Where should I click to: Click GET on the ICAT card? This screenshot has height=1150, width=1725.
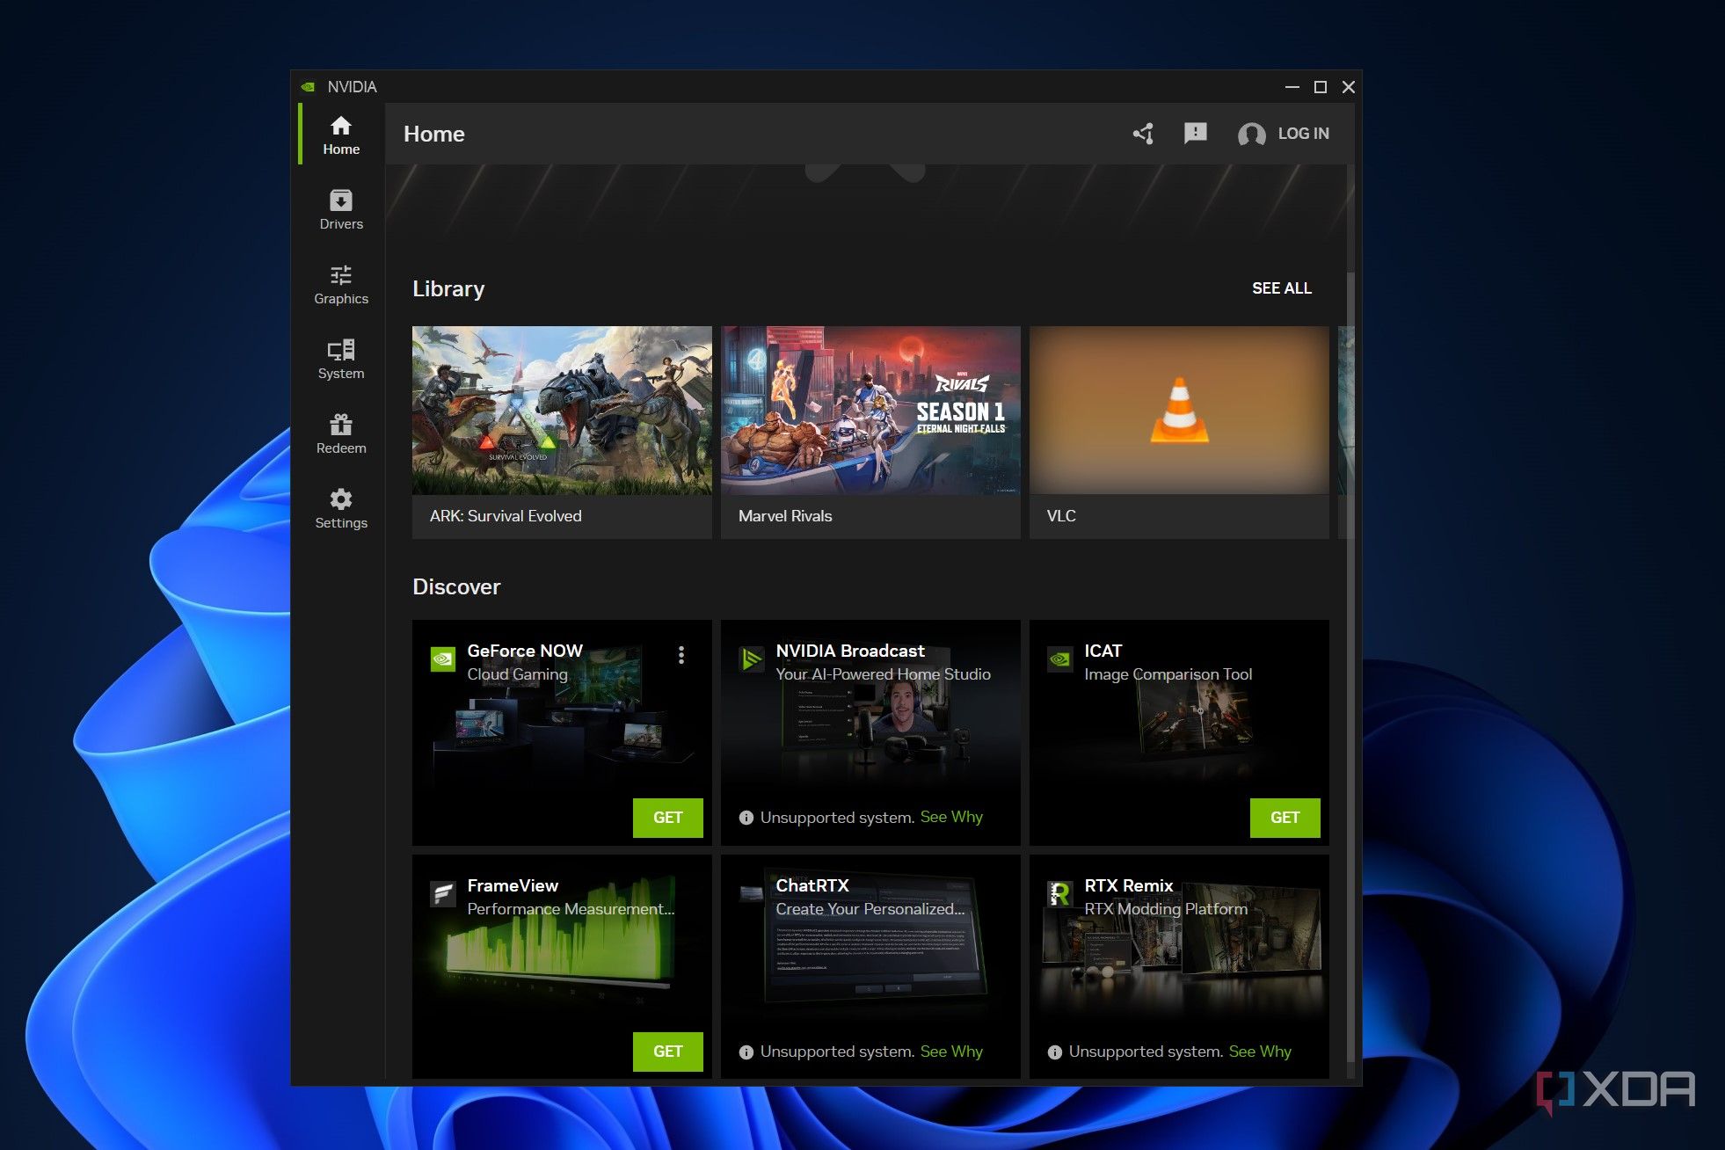1285,818
